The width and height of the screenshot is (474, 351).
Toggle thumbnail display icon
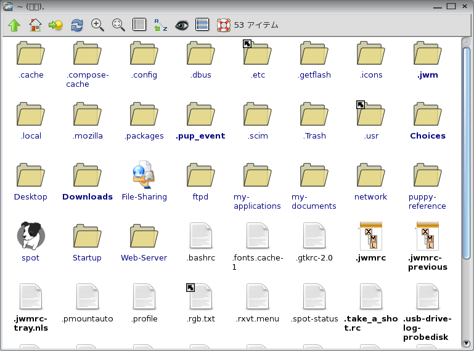point(202,25)
